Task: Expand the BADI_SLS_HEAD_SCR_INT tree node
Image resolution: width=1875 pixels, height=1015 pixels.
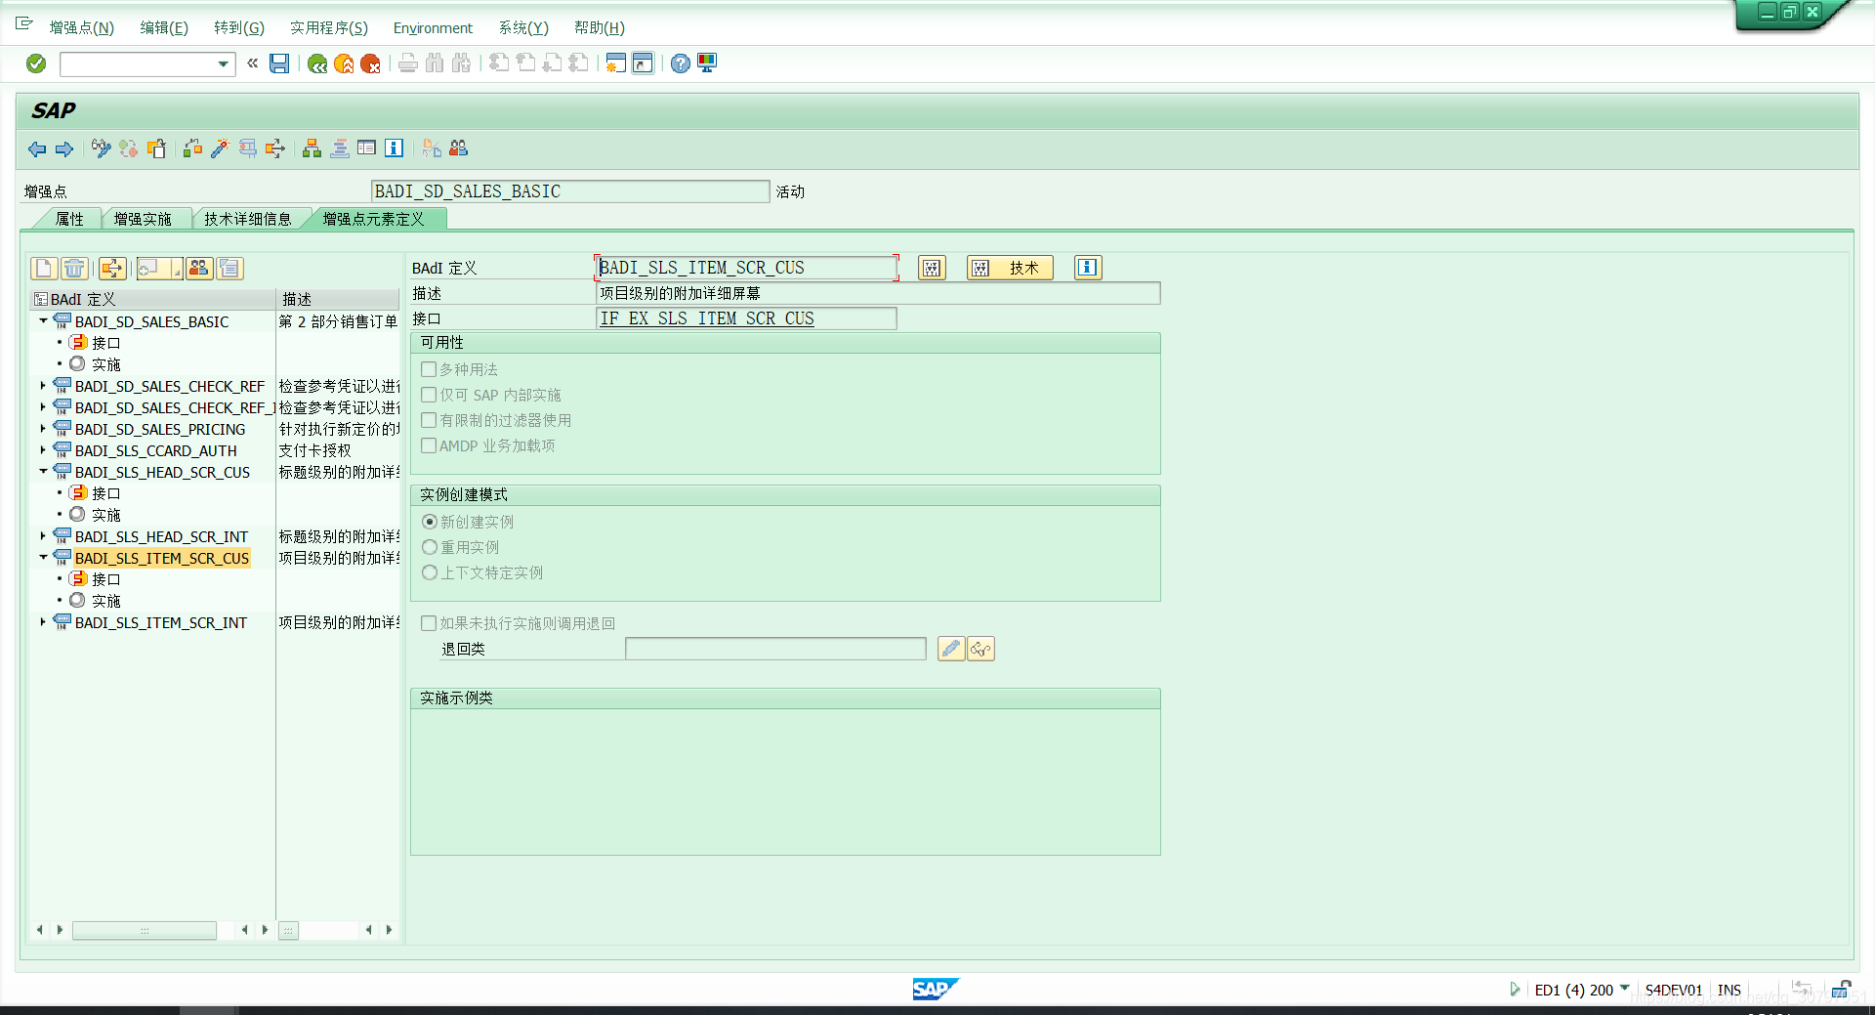Action: (43, 536)
